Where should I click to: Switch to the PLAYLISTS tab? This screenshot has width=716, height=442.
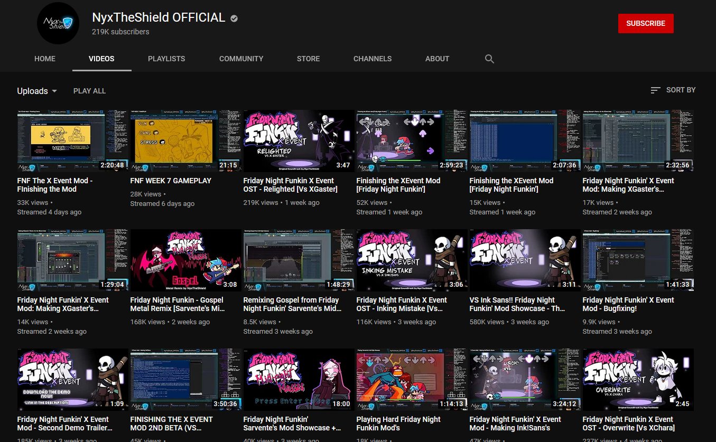click(166, 59)
